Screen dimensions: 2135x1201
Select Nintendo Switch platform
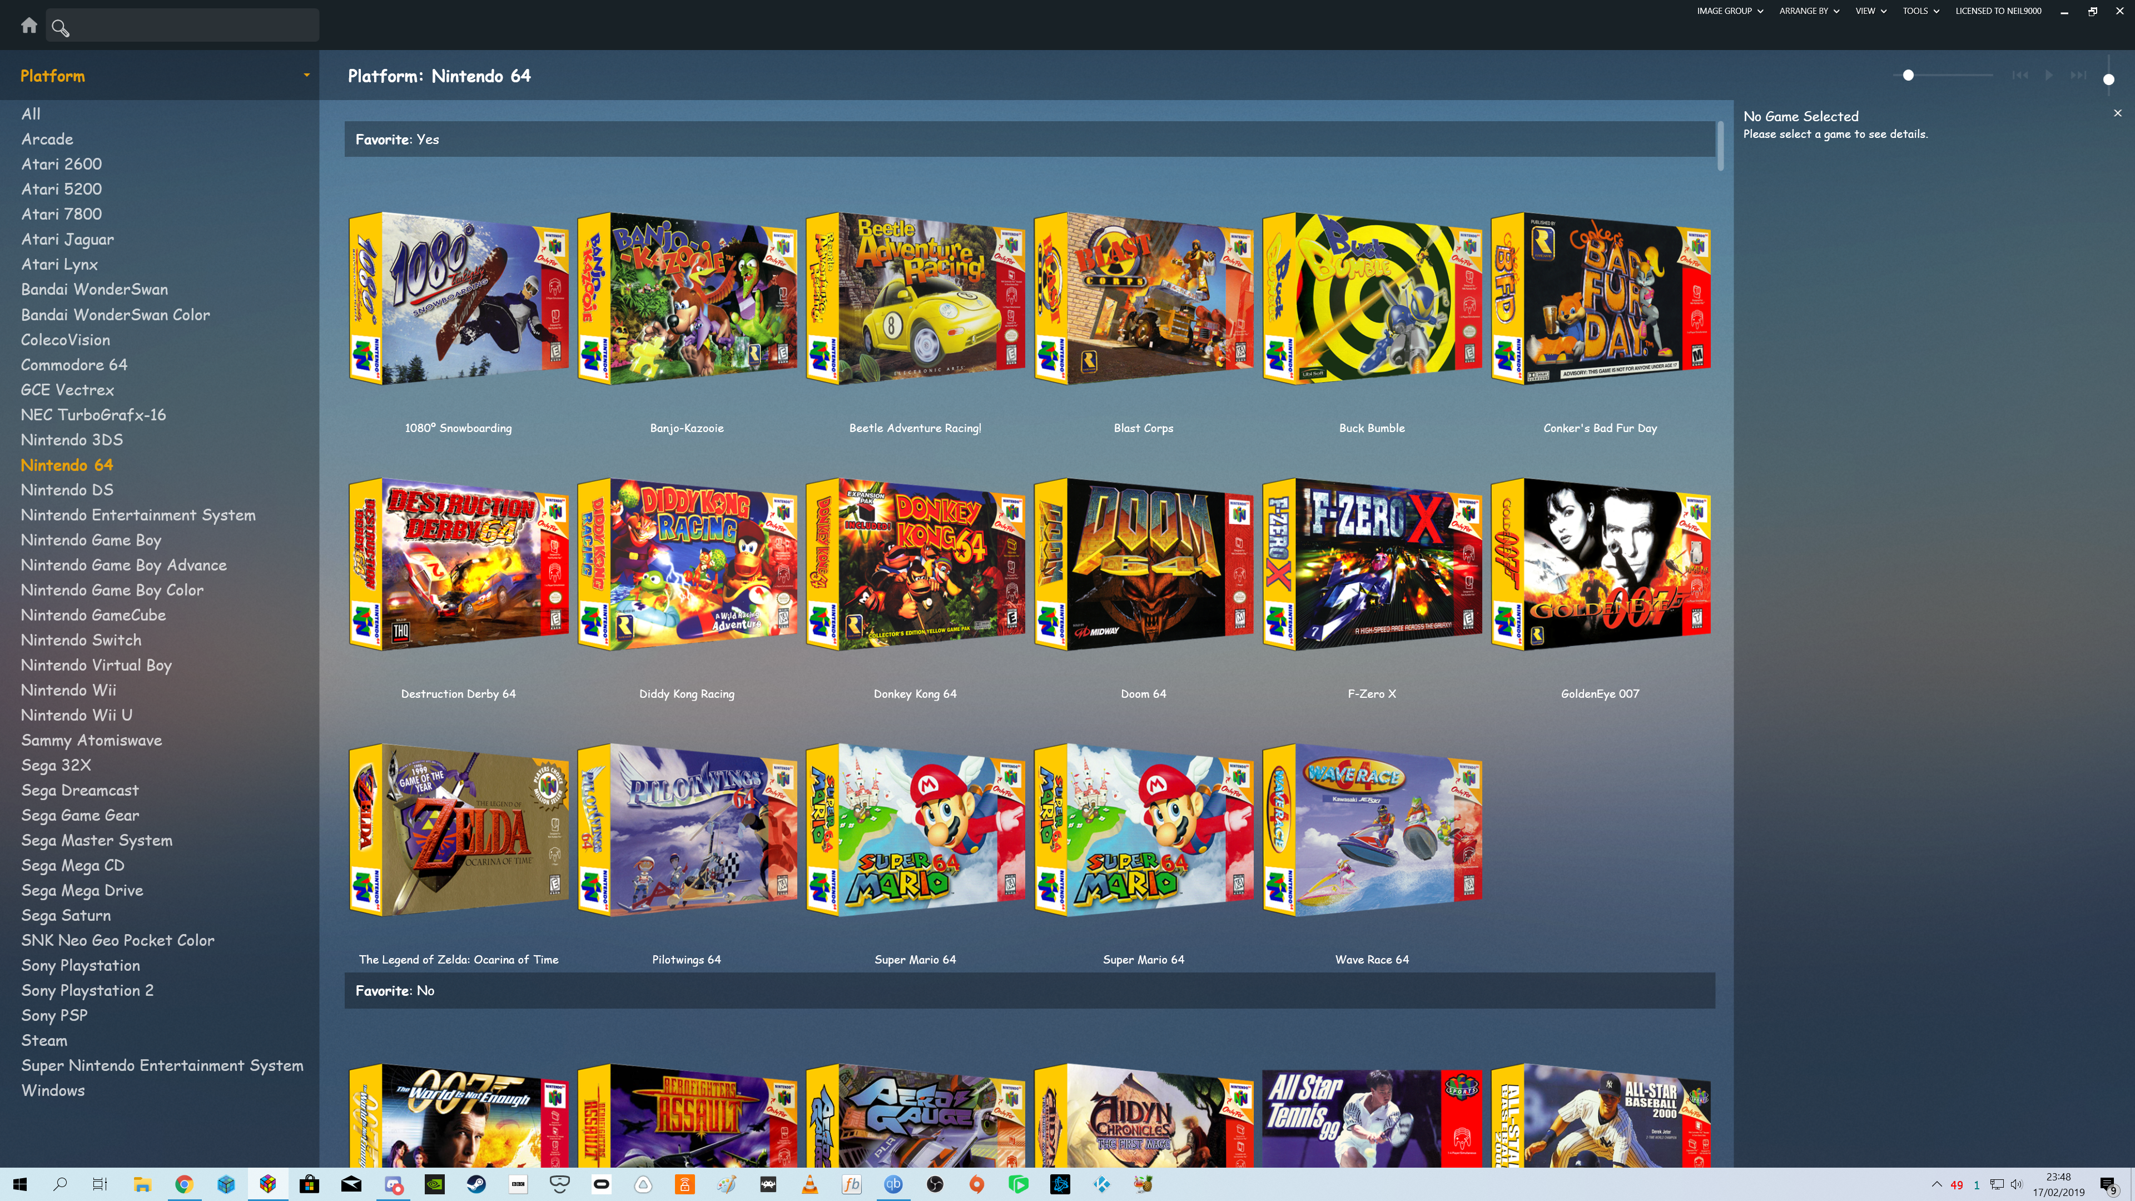click(x=81, y=640)
